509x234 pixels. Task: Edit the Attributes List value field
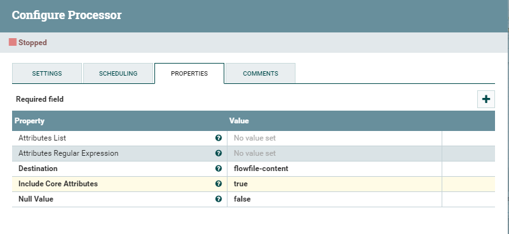pos(334,138)
